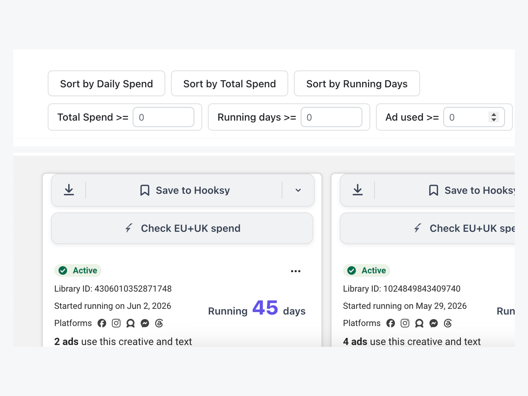528x396 pixels.
Task: Click Threads icon on second ad card
Action: pyautogui.click(x=448, y=323)
